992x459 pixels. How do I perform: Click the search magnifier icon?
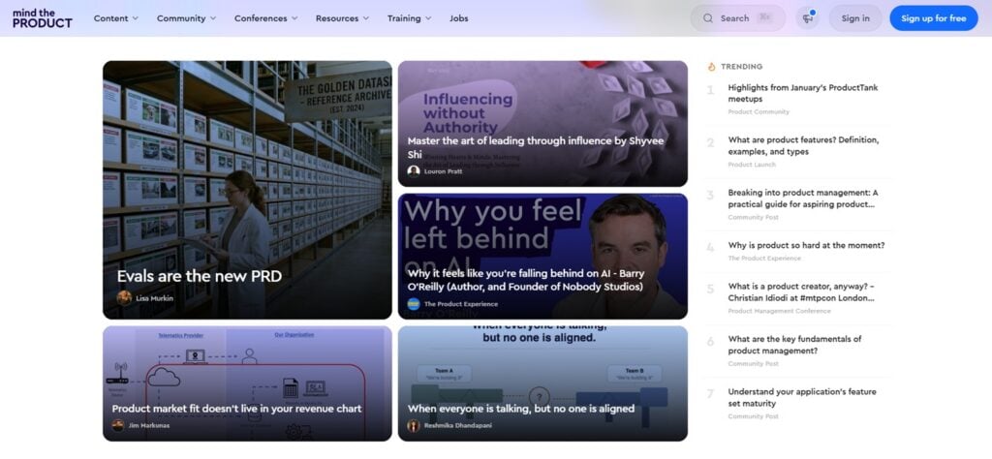[x=708, y=18]
